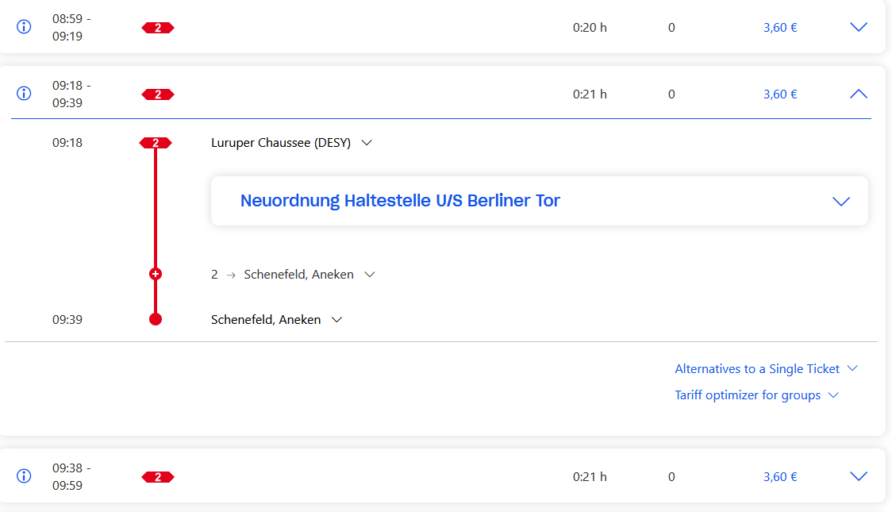The width and height of the screenshot is (892, 512).
Task: Select the bus 2 badge in 09:18 trip header
Action: (158, 94)
